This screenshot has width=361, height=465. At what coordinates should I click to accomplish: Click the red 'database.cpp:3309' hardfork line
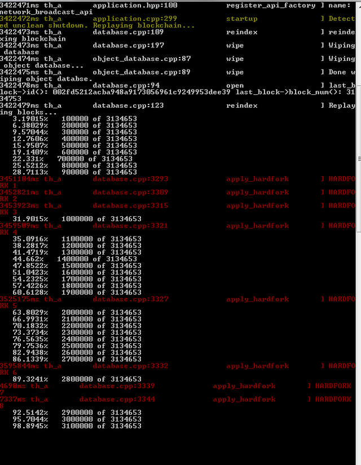pos(178,192)
